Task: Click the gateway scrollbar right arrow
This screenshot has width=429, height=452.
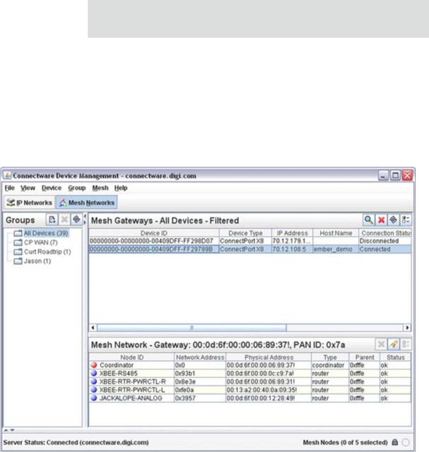Action: (x=407, y=328)
